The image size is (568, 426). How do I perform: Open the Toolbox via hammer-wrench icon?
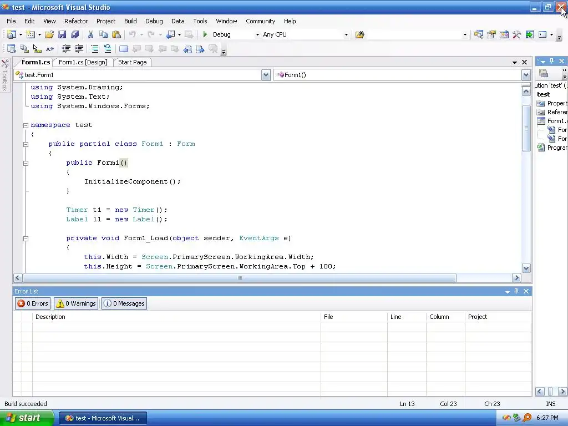[x=516, y=34]
